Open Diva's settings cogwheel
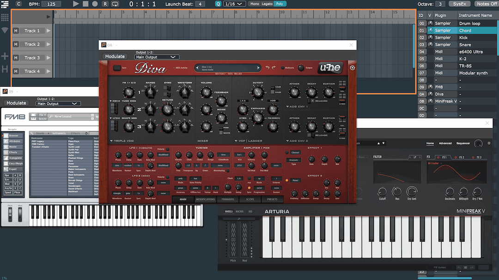This screenshot has height=280, width=499. pos(352,68)
